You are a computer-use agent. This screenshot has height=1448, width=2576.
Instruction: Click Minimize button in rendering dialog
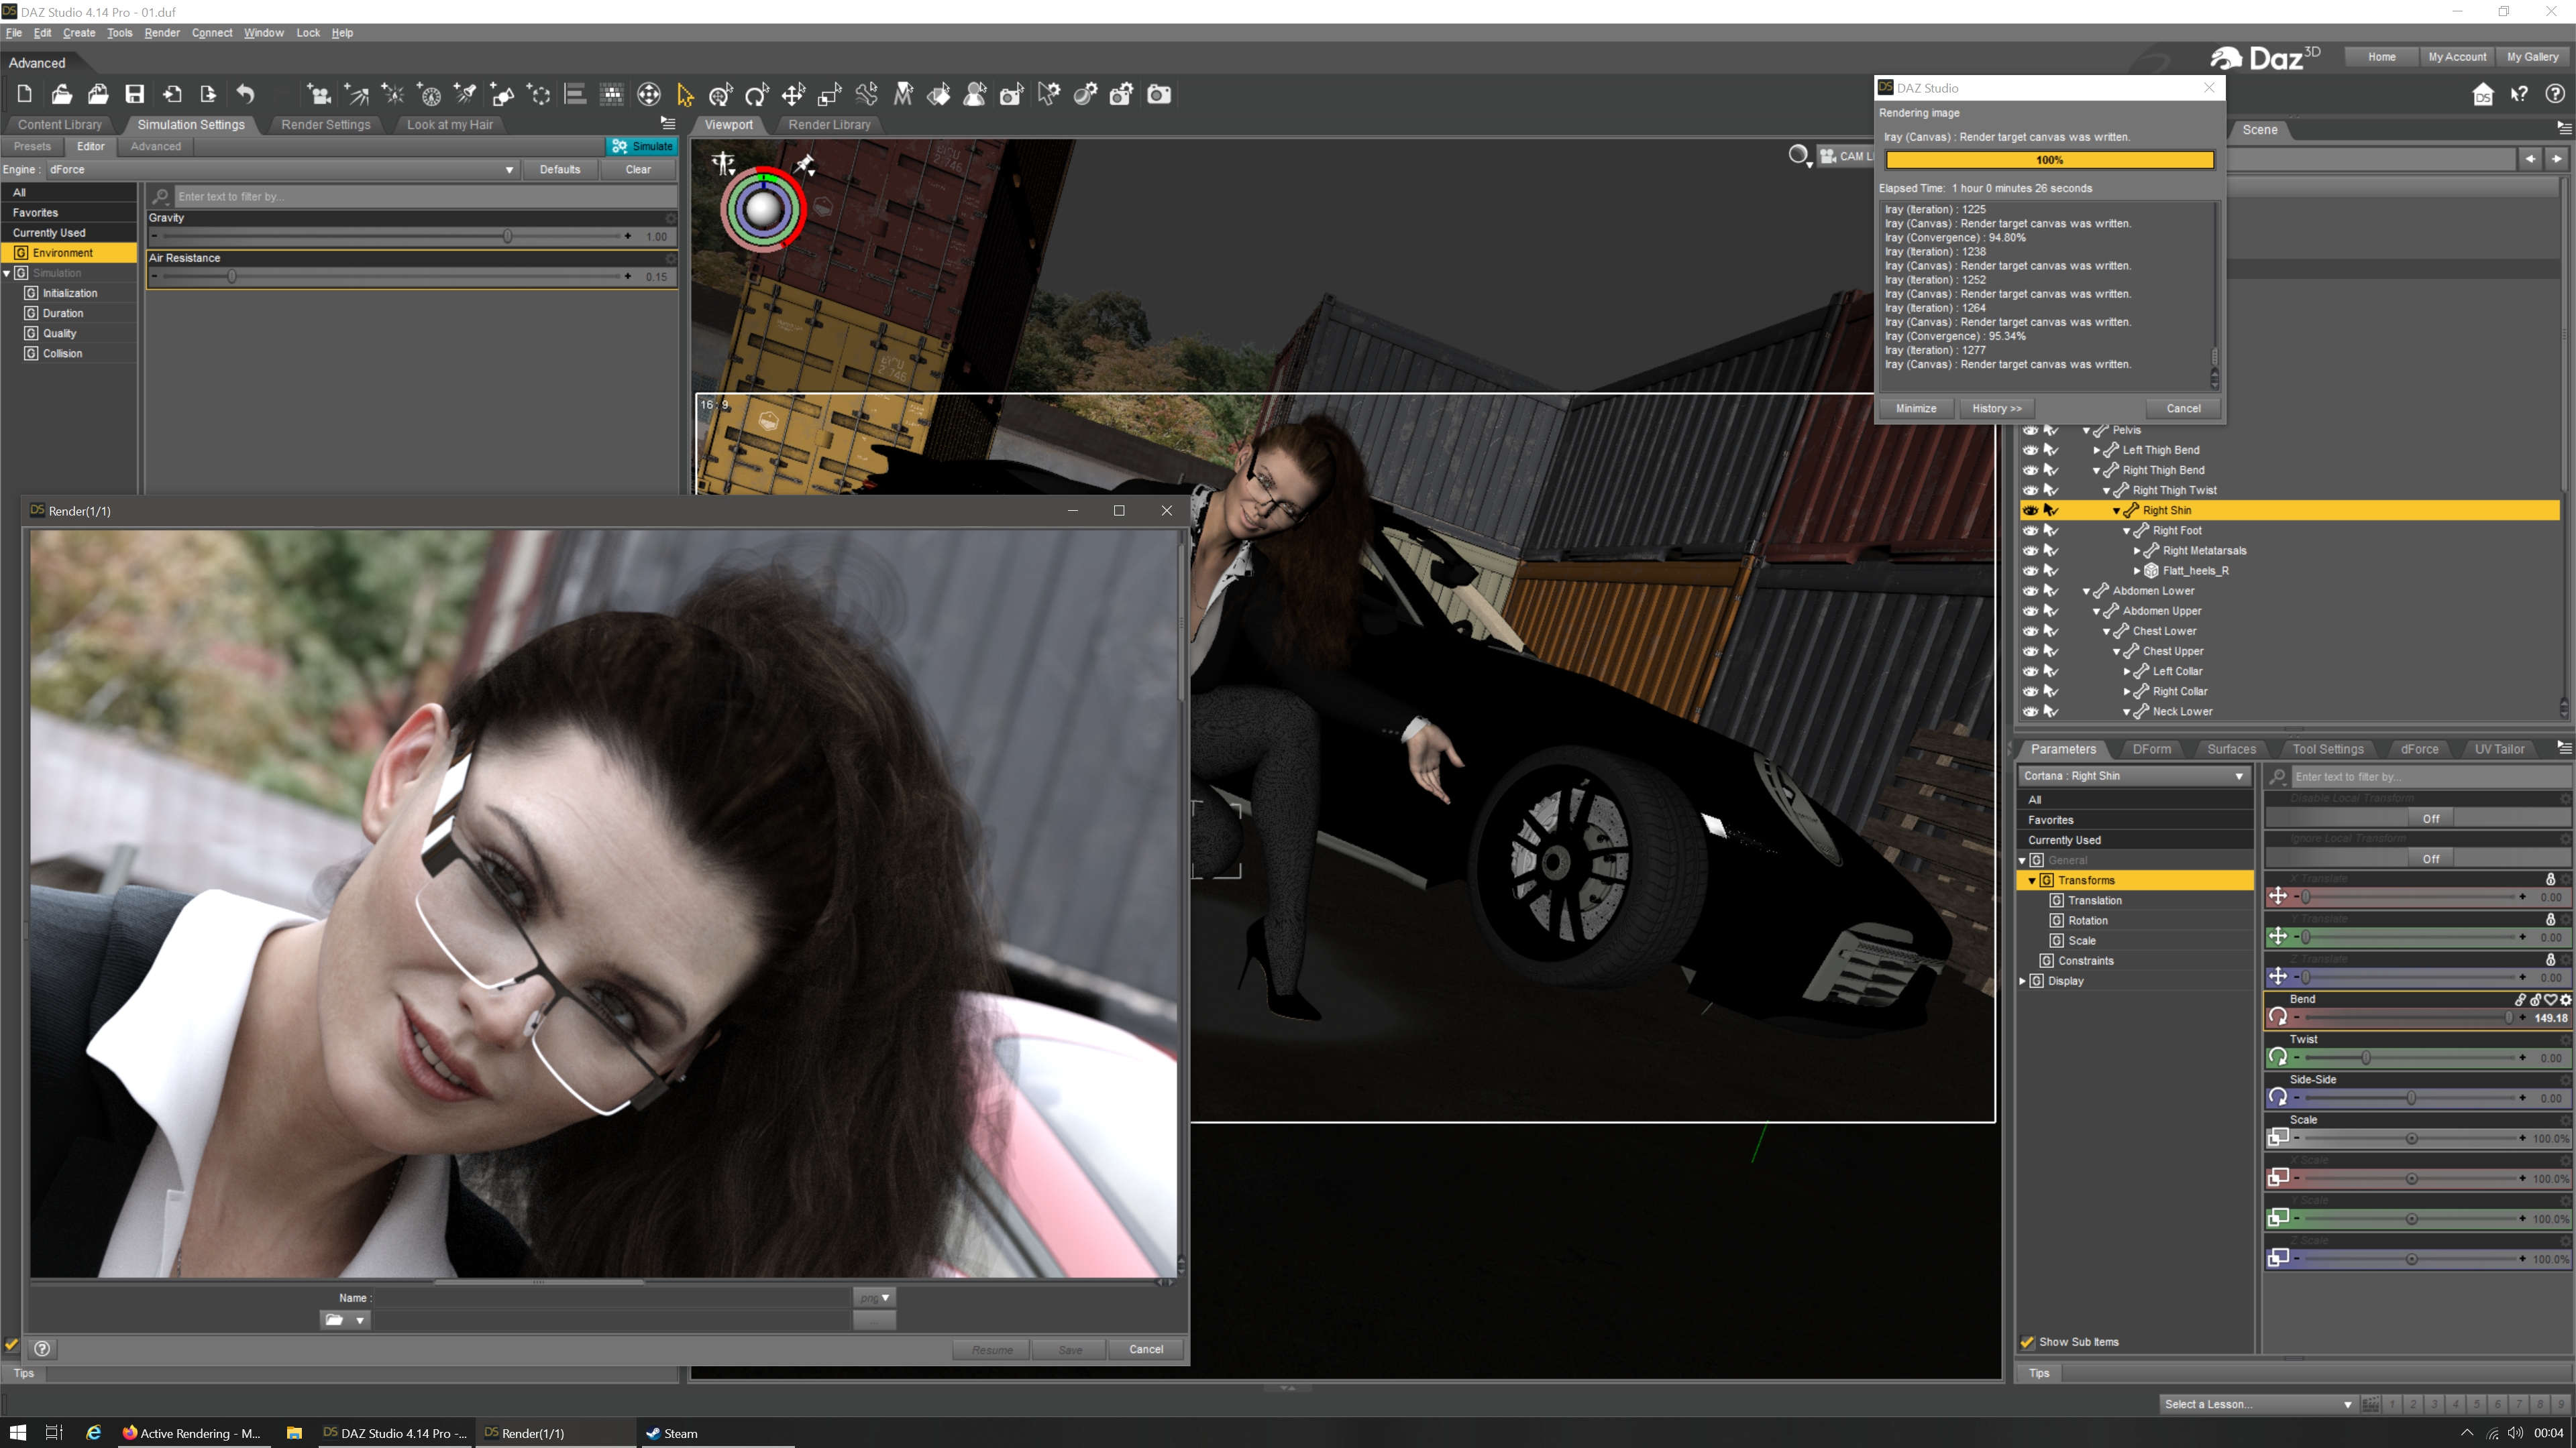point(1916,409)
